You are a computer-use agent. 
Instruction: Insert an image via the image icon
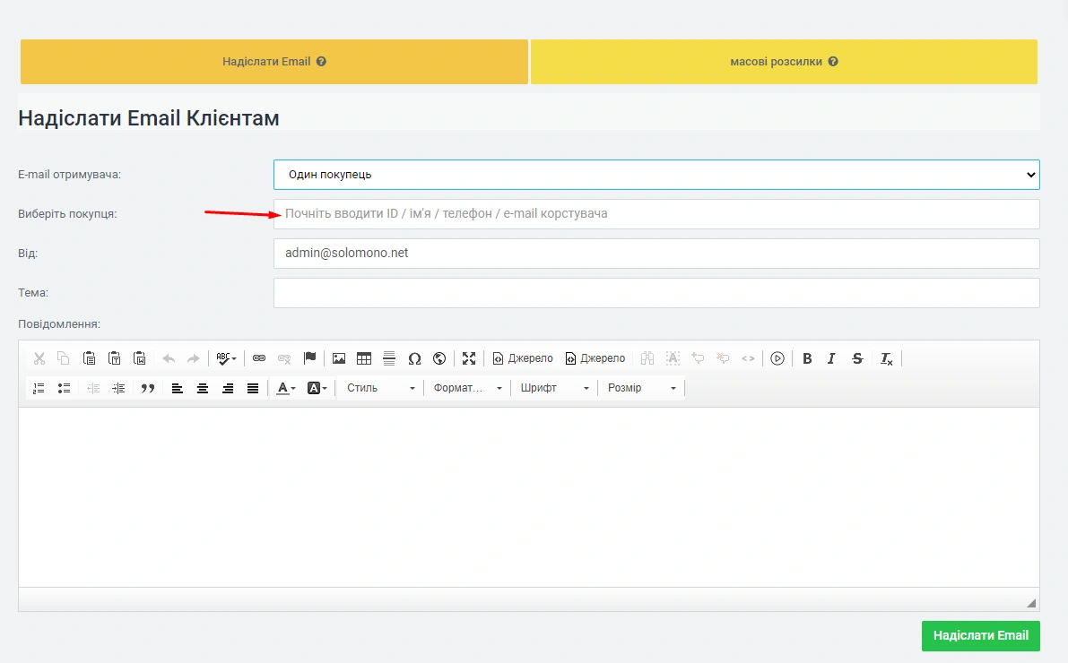click(339, 358)
